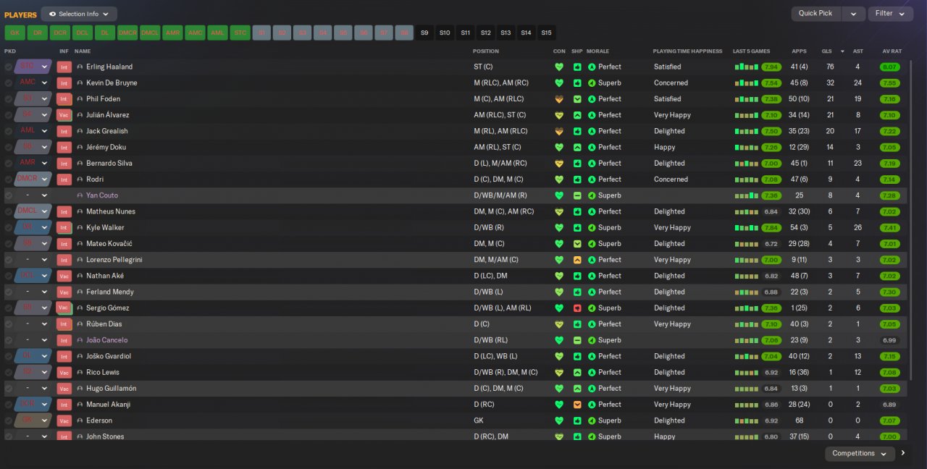Click the player profile icon beside Kevin De Bruyne
The height and width of the screenshot is (469, 927).
tap(80, 83)
